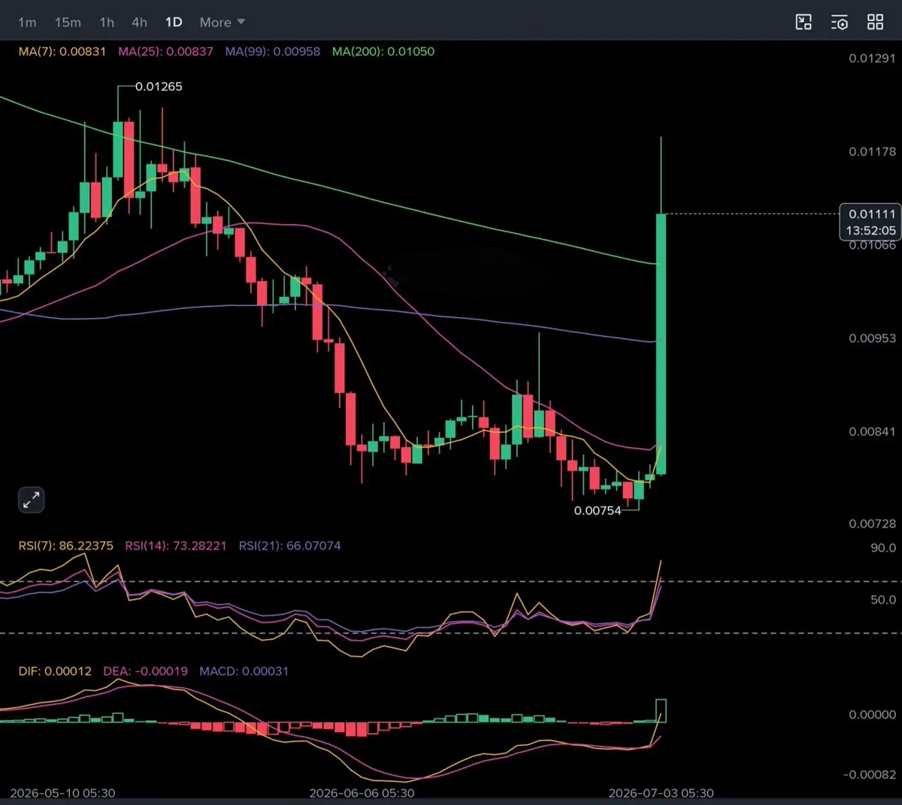
Task: Click the DIF: 0.00012 label
Action: 55,671
